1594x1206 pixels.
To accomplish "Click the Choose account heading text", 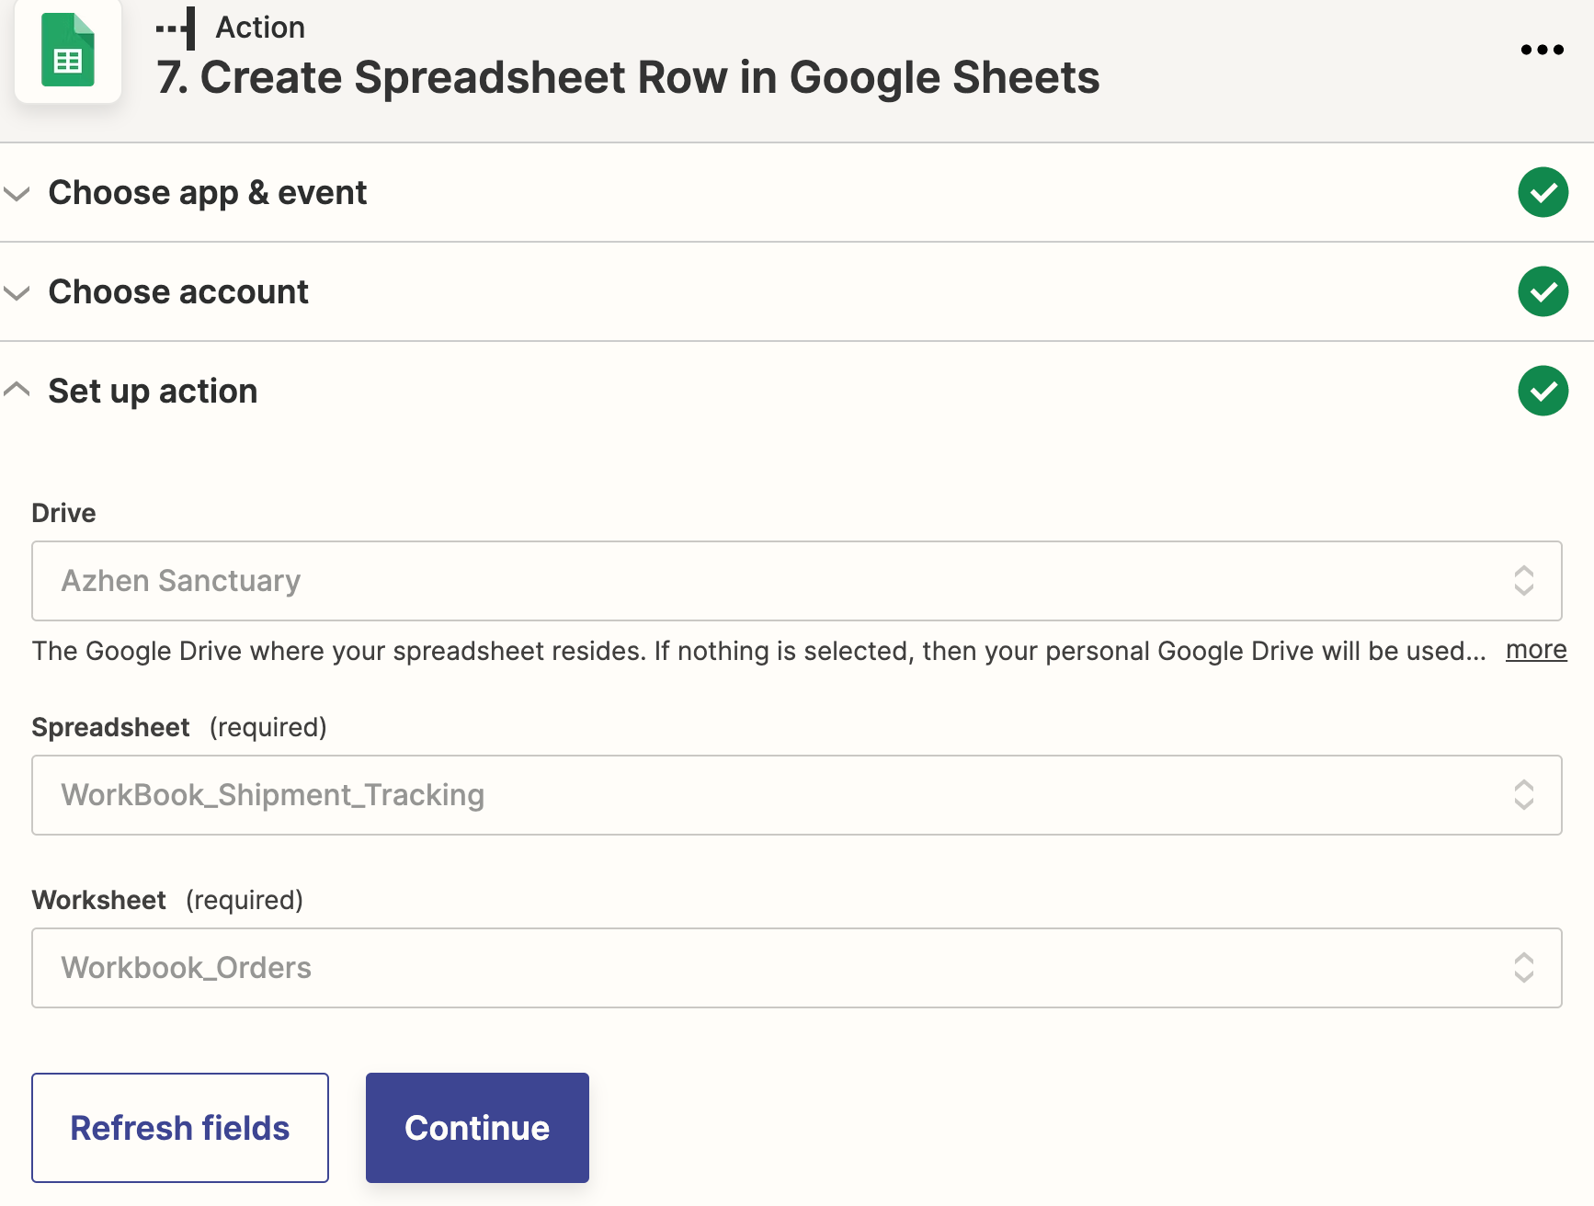I will (178, 292).
